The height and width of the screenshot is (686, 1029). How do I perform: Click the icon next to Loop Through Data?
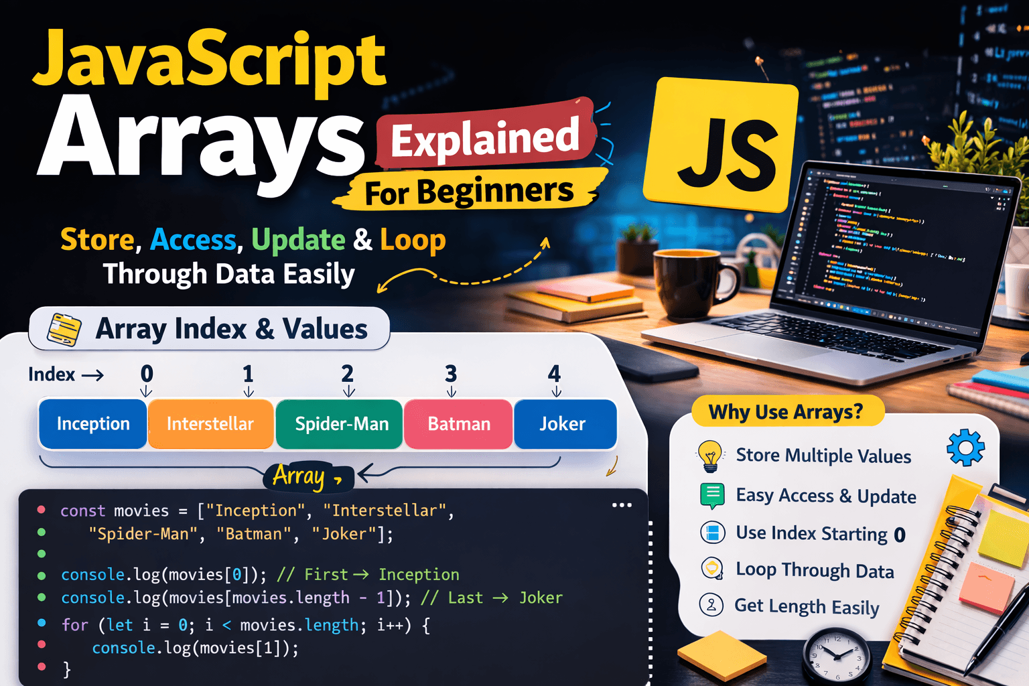pyautogui.click(x=711, y=569)
